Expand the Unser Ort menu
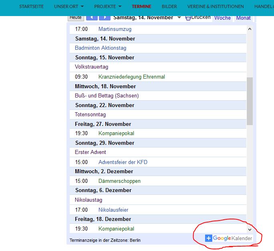The height and width of the screenshot is (251, 274). (69, 6)
